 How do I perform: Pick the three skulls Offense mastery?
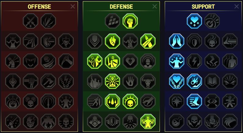point(31,101)
